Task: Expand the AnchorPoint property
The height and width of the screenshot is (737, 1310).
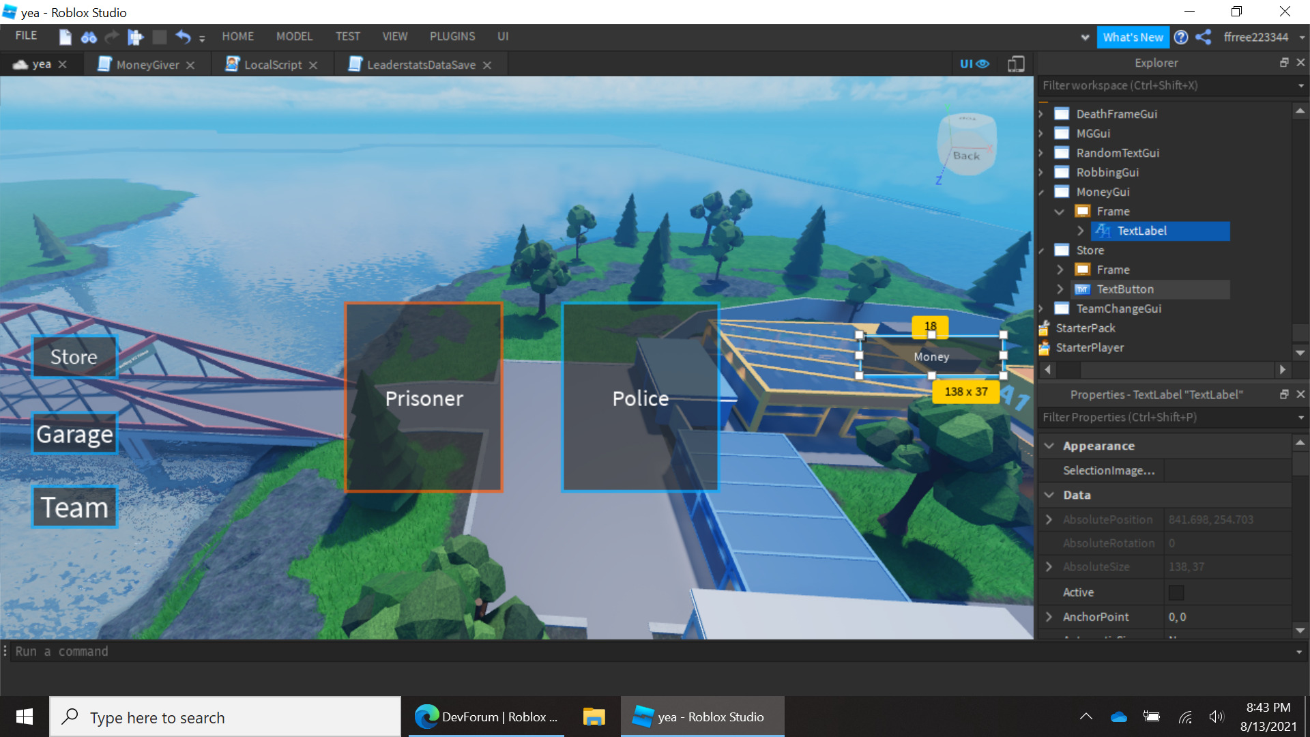Action: (1049, 617)
